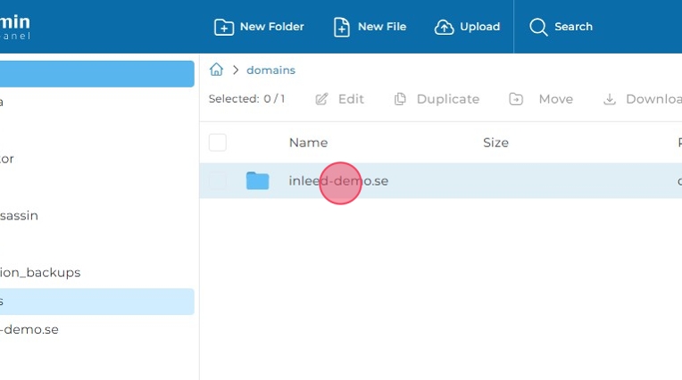Viewport: 682px width, 380px height.
Task: Sort the file list by Size column
Action: [x=495, y=143]
